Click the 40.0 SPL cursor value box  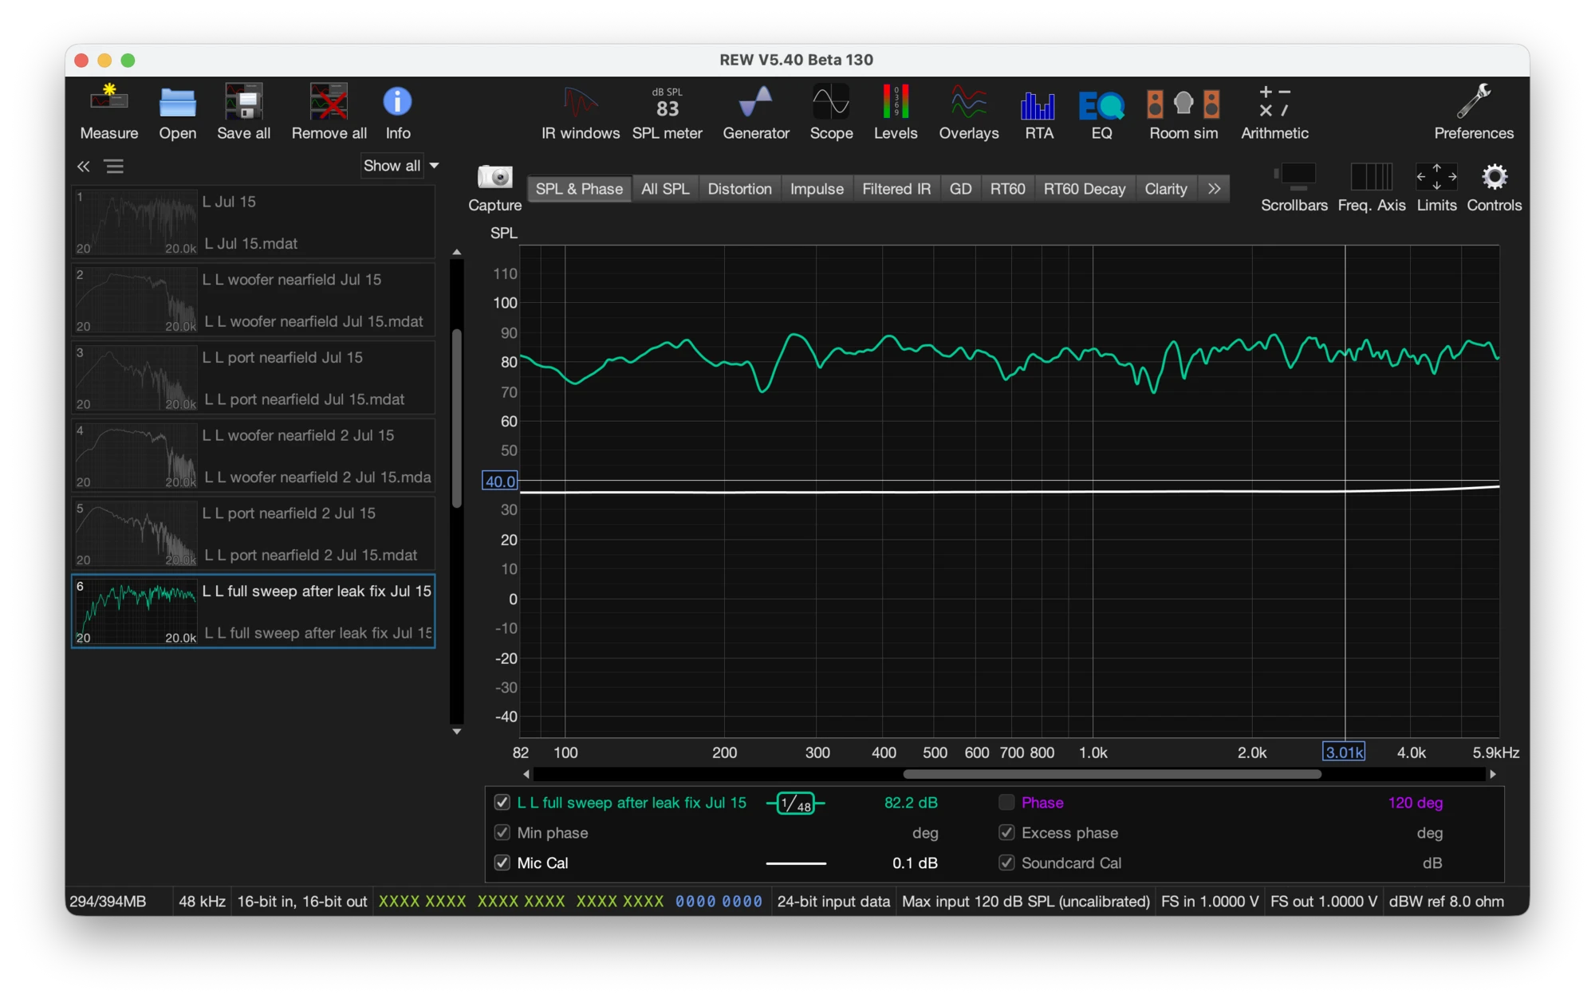(x=500, y=481)
